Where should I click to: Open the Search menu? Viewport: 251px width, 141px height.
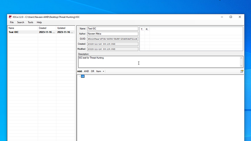pyautogui.click(x=21, y=22)
